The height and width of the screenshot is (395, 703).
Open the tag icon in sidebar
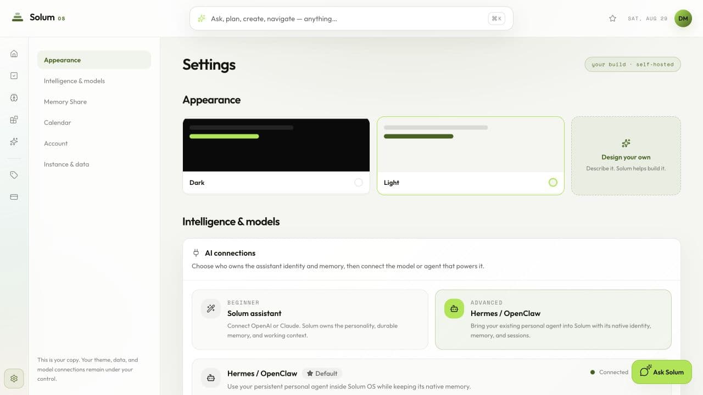(x=14, y=175)
